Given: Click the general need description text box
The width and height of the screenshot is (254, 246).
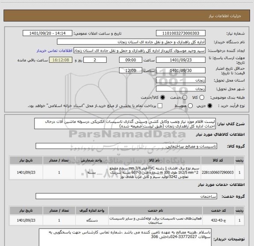Looking at the screenshot, I should point(125,124).
